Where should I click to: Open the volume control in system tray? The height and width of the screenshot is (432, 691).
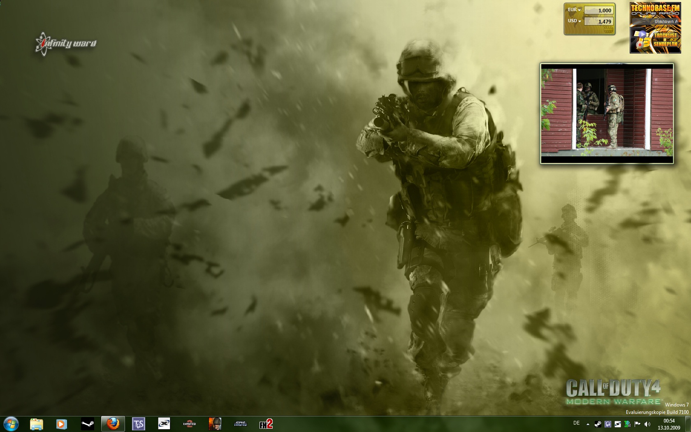click(x=647, y=424)
